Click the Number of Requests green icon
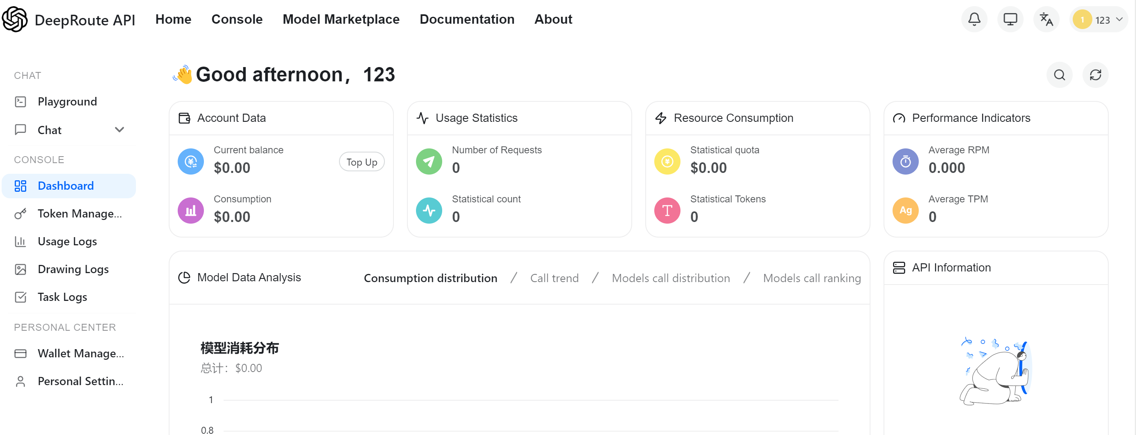This screenshot has height=435, width=1146. tap(429, 161)
